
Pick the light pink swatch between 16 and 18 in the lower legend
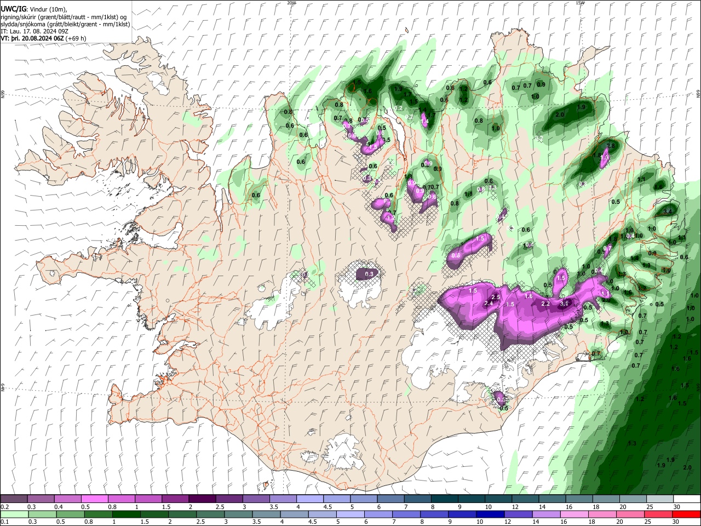(x=574, y=514)
